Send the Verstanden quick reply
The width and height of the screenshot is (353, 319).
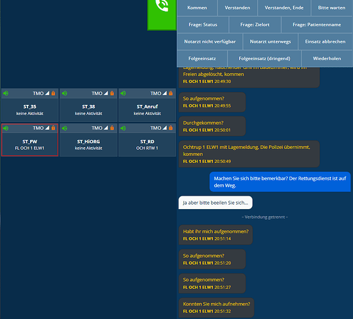237,8
